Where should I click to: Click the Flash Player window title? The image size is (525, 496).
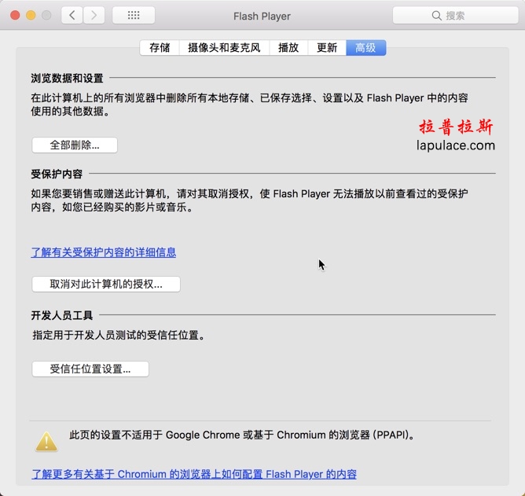point(262,16)
